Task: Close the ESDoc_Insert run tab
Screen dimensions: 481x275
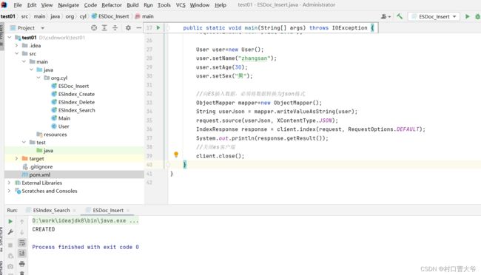Action: (x=128, y=210)
